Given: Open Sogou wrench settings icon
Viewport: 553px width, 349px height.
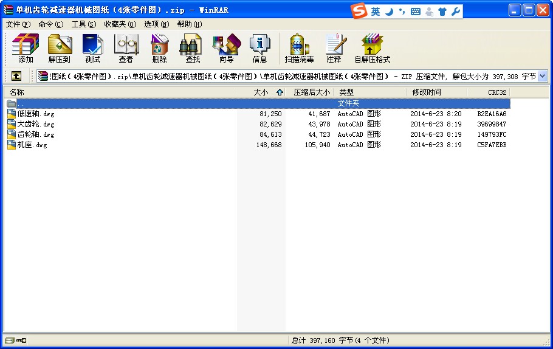Looking at the screenshot, I should [x=455, y=12].
